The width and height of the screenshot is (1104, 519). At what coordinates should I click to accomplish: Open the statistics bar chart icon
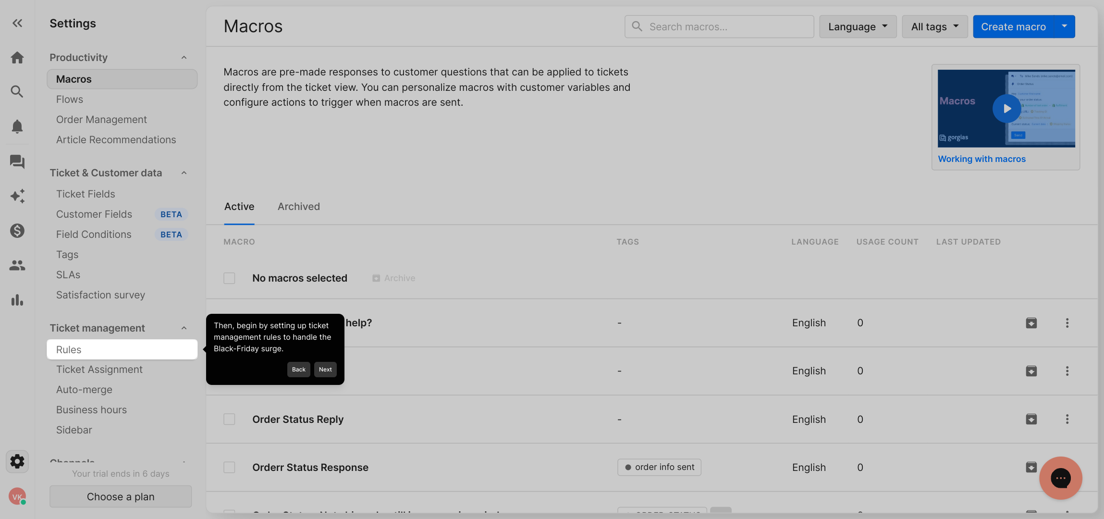17,300
